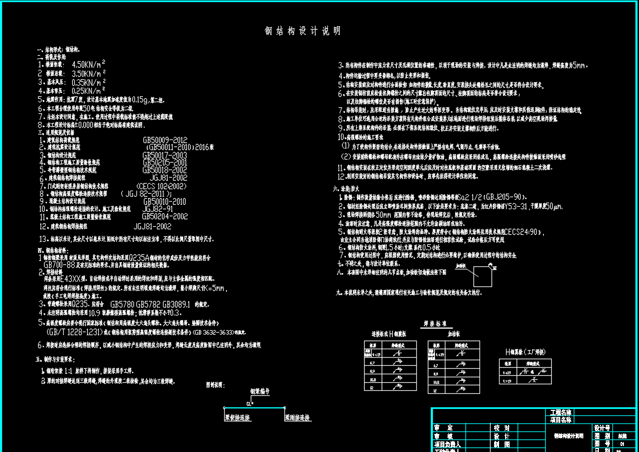Click the GL* beam label in legend

tap(250, 403)
